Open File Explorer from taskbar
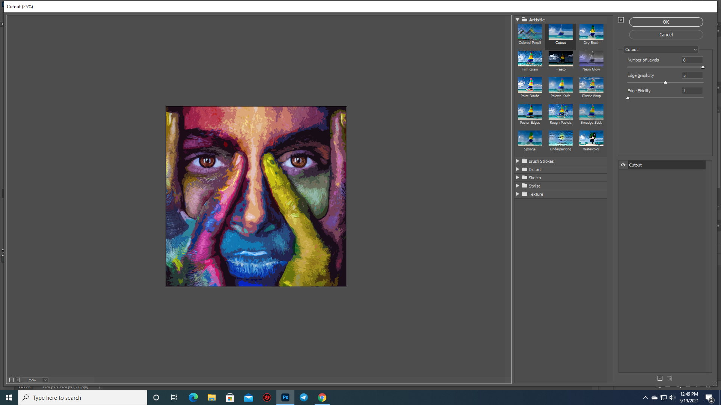The width and height of the screenshot is (721, 405). tap(211, 397)
